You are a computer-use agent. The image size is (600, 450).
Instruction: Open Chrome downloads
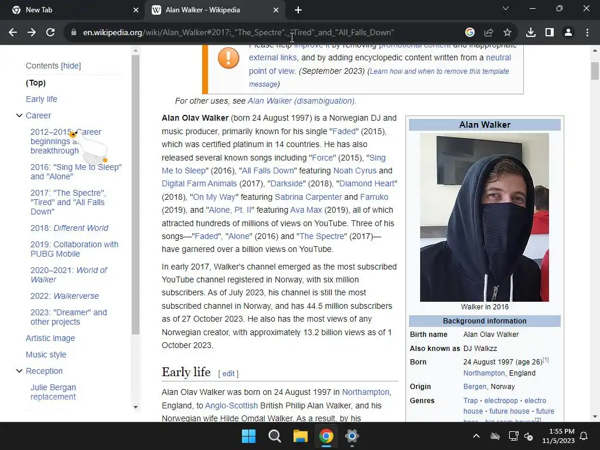tap(531, 33)
